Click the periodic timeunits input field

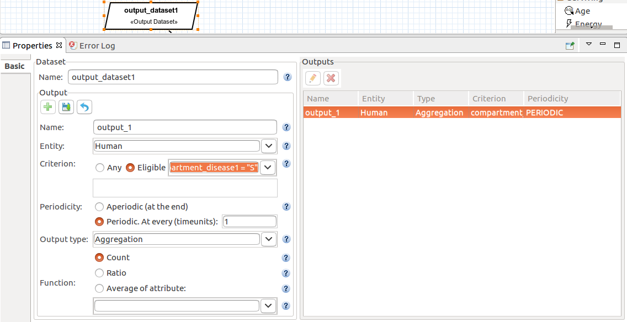tap(249, 222)
